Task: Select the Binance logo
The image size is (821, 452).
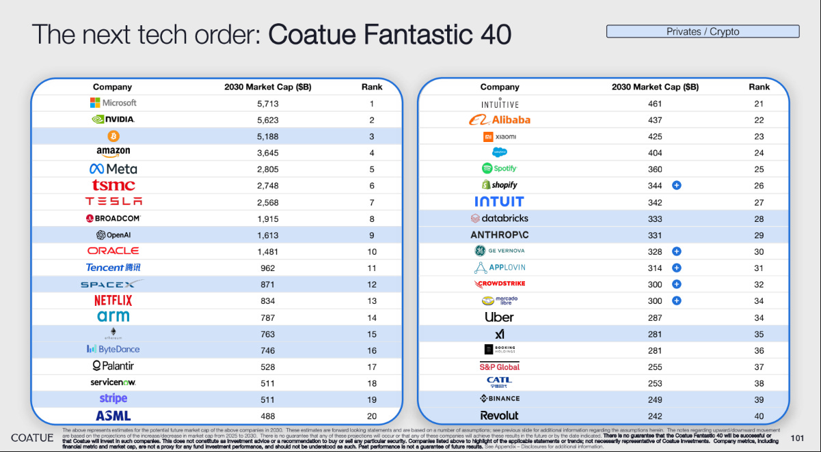Action: (499, 399)
